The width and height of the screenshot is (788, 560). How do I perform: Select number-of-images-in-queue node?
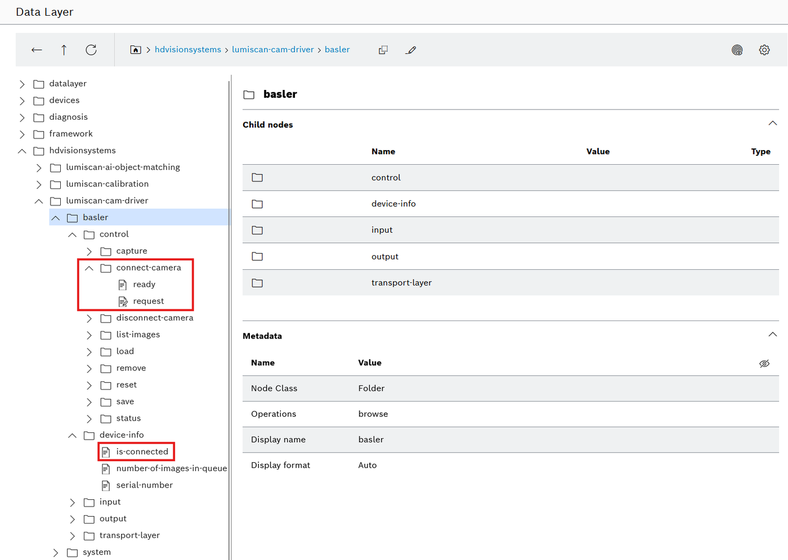tap(172, 468)
